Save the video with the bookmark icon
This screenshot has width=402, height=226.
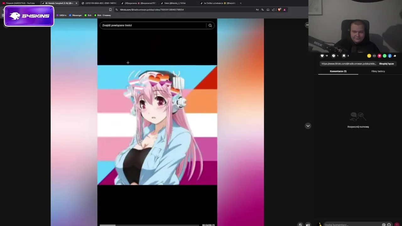344,56
